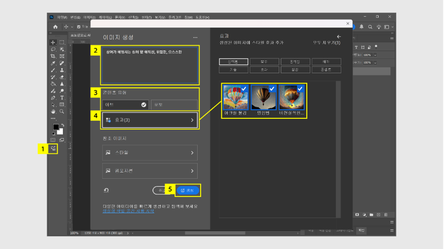Screen dimensions: 444x249
Task: Select the Rectangular Marquee tool
Action: [x=62, y=43]
